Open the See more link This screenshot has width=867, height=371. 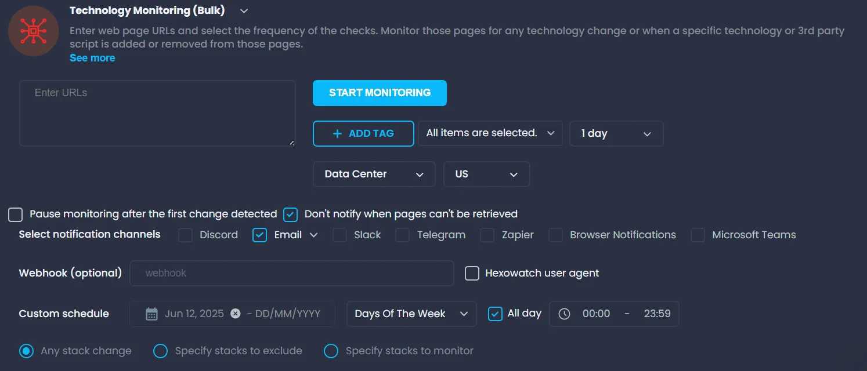(x=92, y=58)
